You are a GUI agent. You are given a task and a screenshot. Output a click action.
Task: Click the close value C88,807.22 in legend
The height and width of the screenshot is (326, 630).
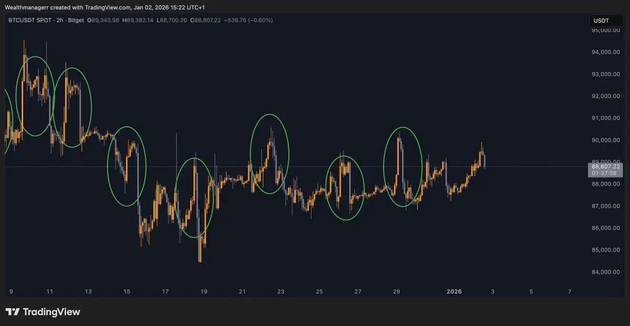click(206, 20)
